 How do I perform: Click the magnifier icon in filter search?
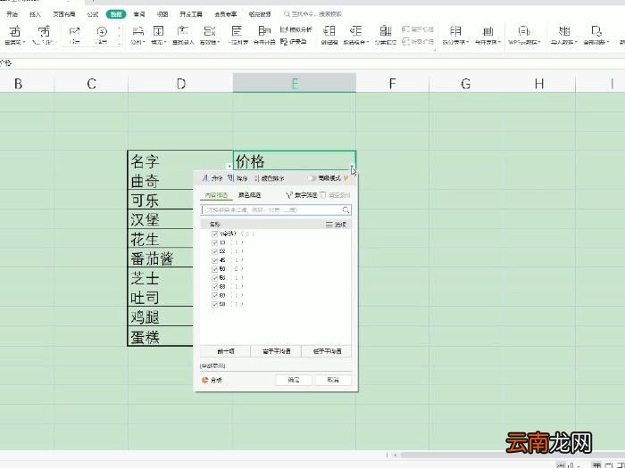point(346,209)
